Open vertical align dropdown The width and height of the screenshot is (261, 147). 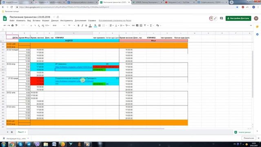tap(117, 25)
